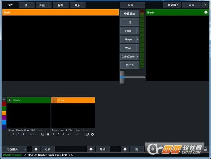Screen dimensions: 211x159
Task: Toggle Audio on input 1
Action: [33, 134]
